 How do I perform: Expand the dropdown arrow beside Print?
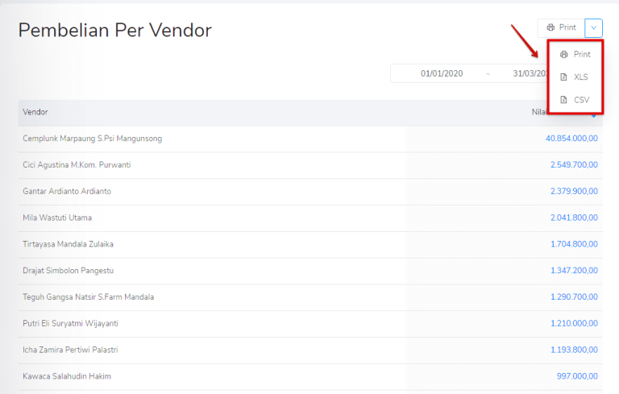[594, 27]
